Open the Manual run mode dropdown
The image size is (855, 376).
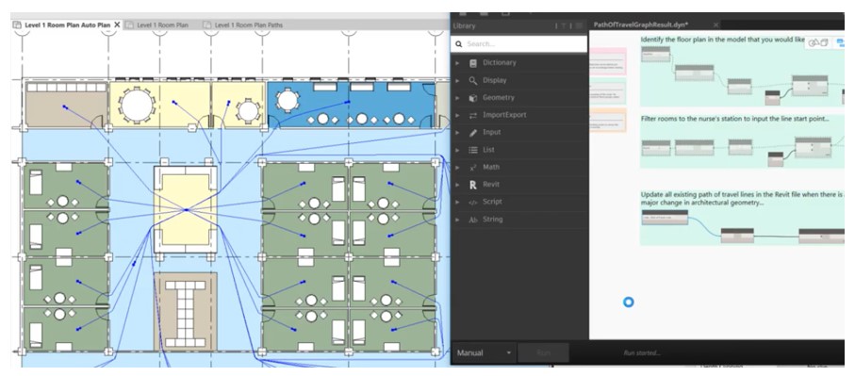click(x=485, y=352)
